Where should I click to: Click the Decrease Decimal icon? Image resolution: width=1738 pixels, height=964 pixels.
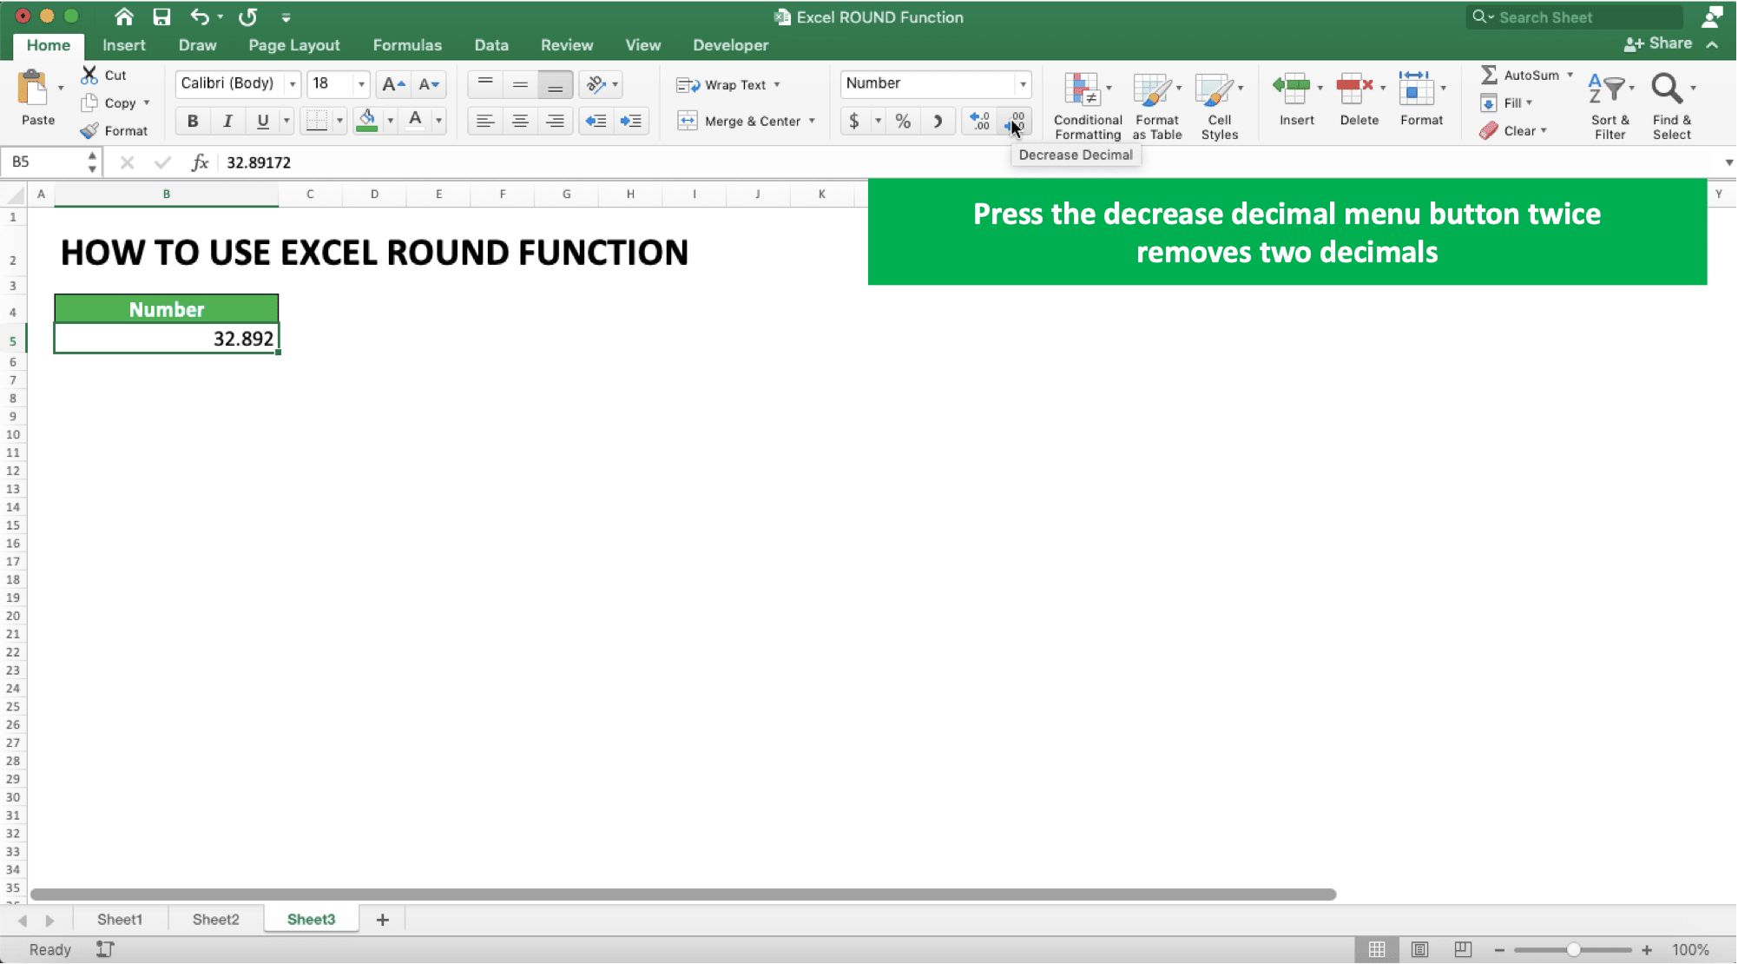pos(1017,121)
